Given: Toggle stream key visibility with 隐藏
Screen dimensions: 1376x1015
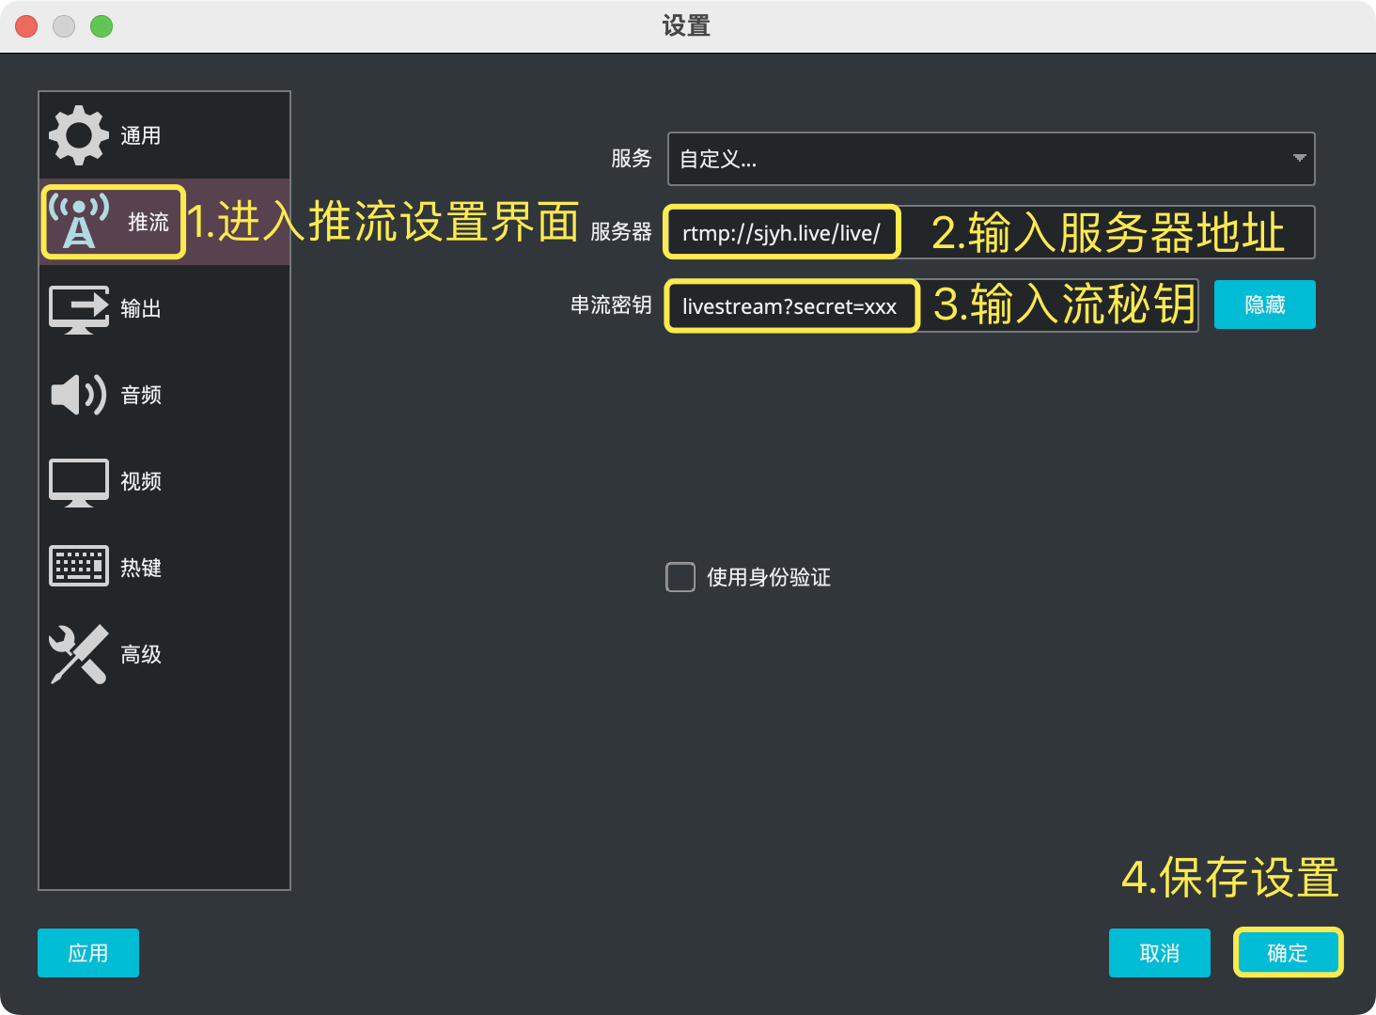Looking at the screenshot, I should coord(1264,304).
